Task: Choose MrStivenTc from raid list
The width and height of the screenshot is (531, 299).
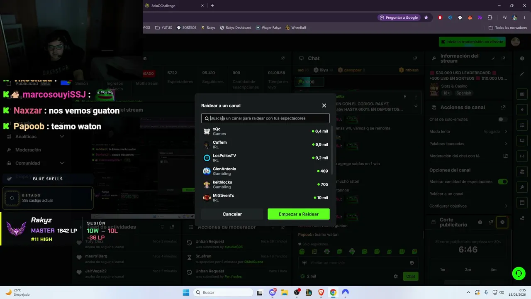Action: (x=265, y=198)
